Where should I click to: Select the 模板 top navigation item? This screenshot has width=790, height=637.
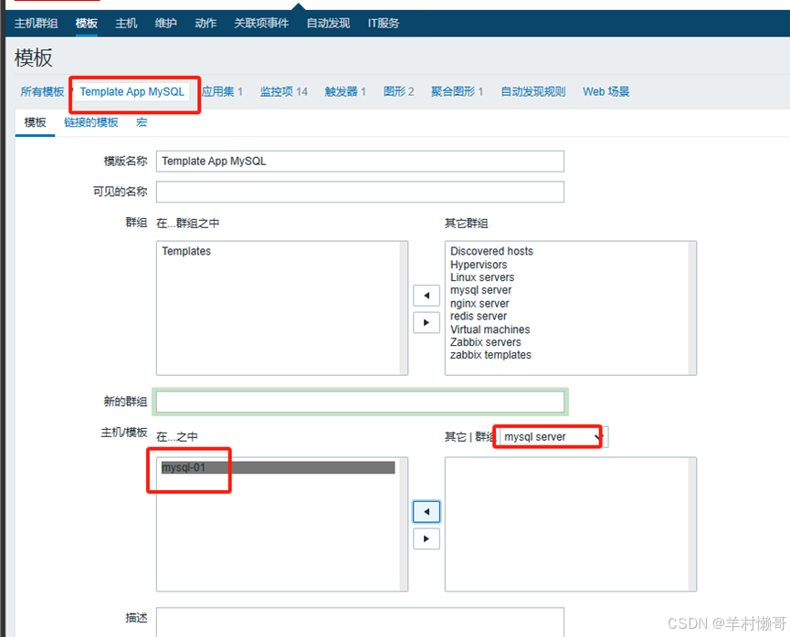pos(86,23)
